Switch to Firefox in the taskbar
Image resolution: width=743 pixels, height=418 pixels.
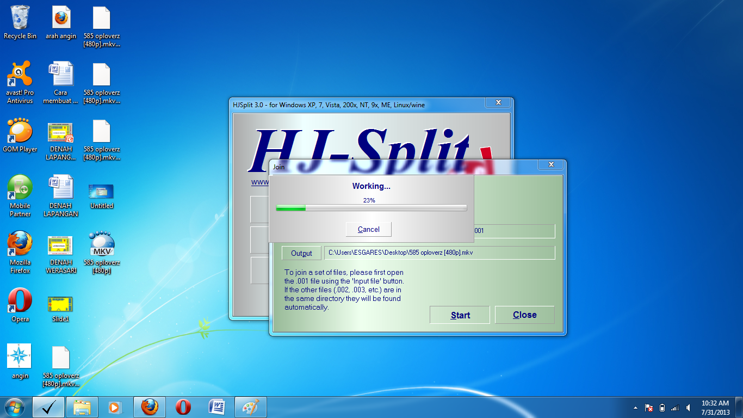[x=150, y=407]
